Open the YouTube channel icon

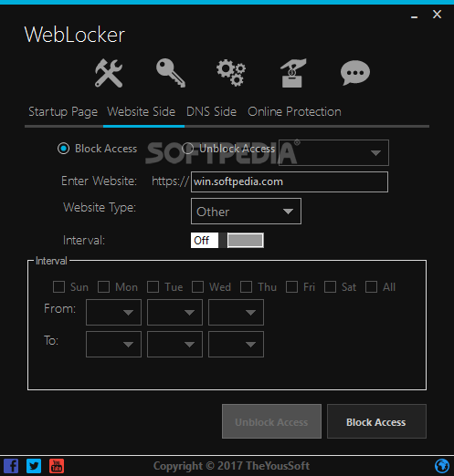(x=57, y=466)
